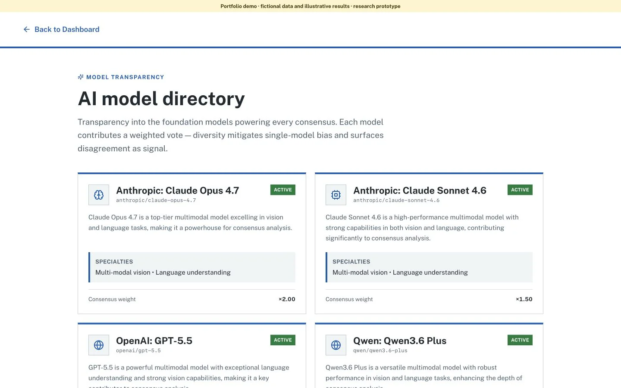Click model ID qwen/qwen3.6-plus
This screenshot has height=388, width=621.
pos(380,350)
